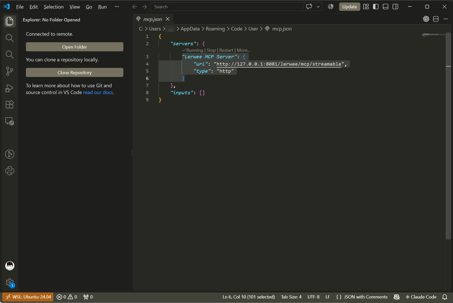Open the File menu
The height and width of the screenshot is (303, 453).
tap(20, 7)
